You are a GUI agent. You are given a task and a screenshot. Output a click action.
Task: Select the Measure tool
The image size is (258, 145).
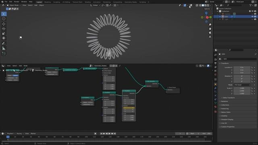point(4,48)
